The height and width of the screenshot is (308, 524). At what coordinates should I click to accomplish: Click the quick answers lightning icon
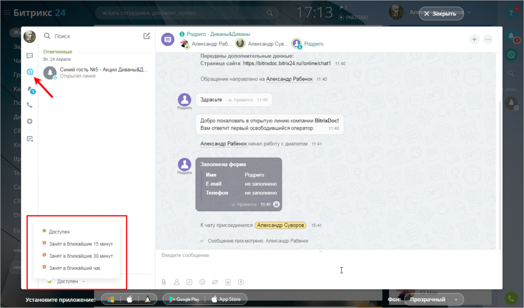click(x=241, y=282)
